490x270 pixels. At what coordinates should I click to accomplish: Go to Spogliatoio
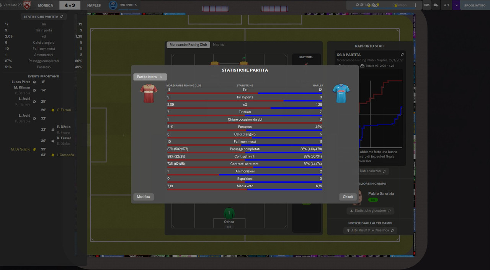(475, 5)
